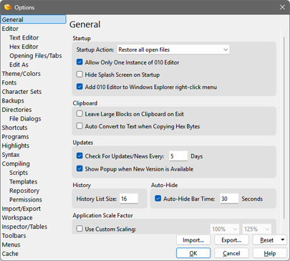Open Scripts options page
The width and height of the screenshot is (290, 261).
(19, 173)
